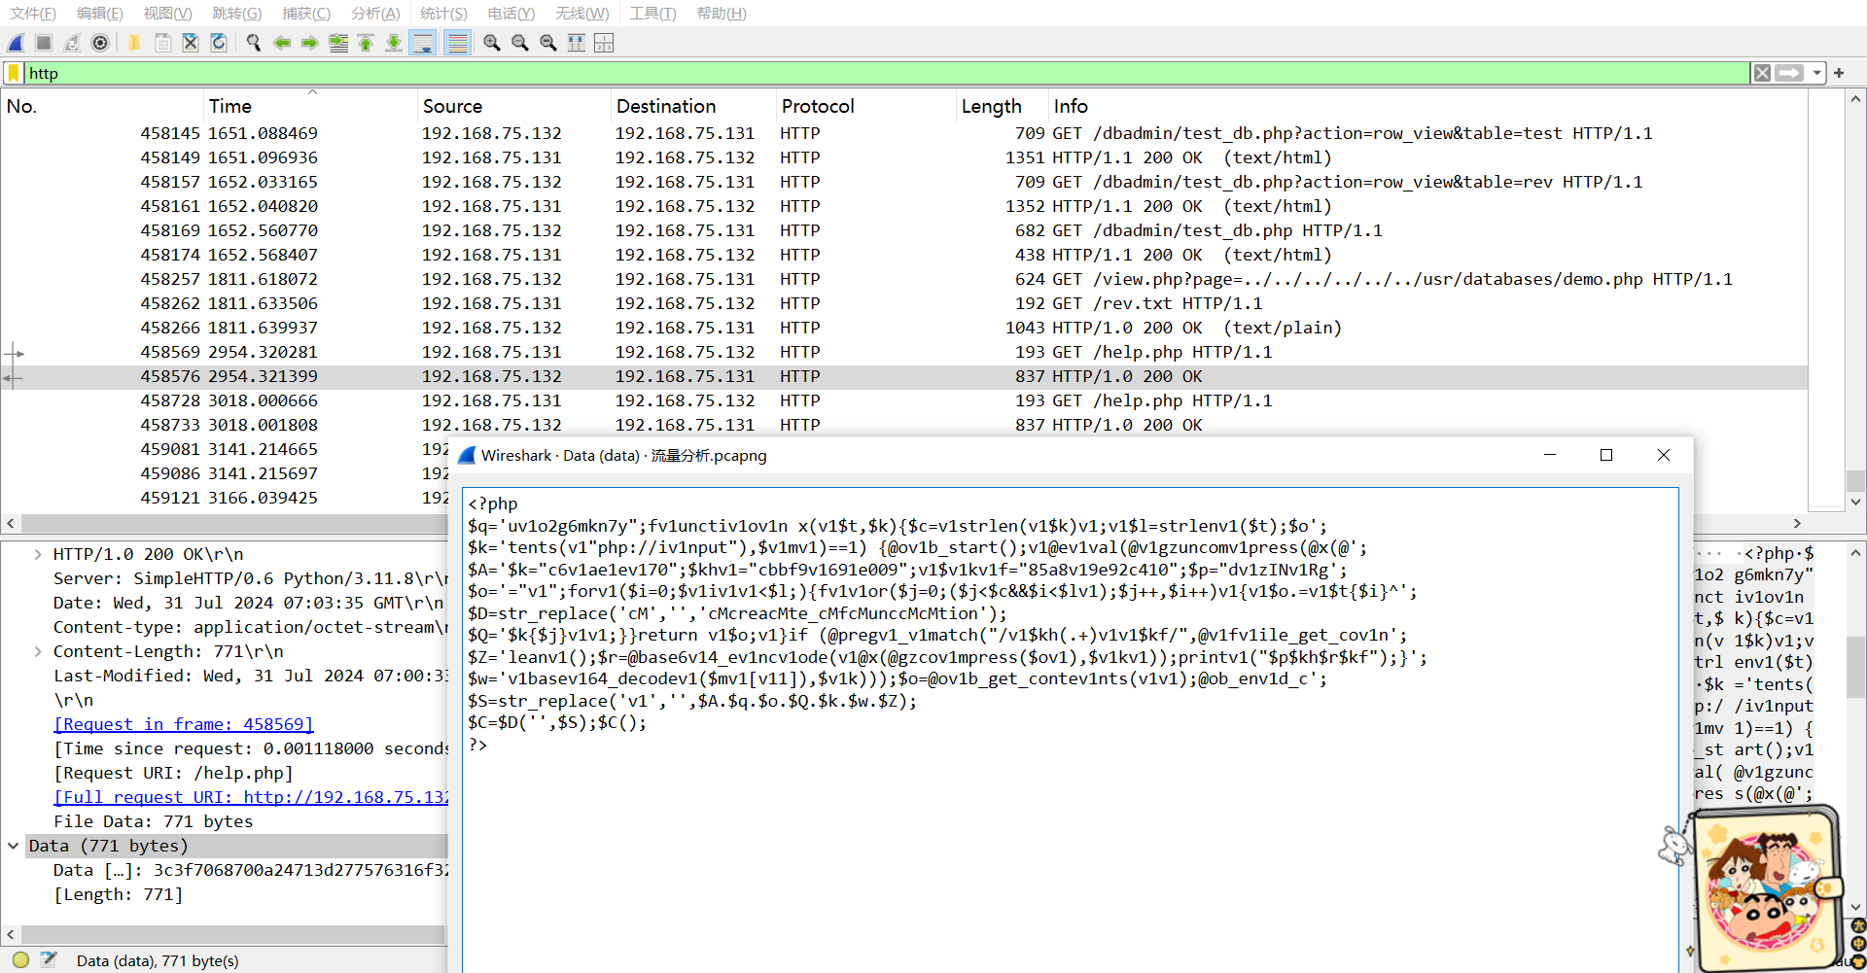
Task: Reset the pane layout icon
Action: [x=604, y=43]
